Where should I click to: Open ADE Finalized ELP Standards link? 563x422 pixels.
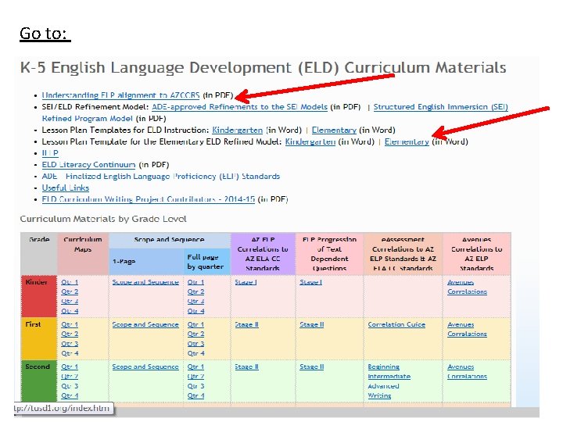pos(161,176)
